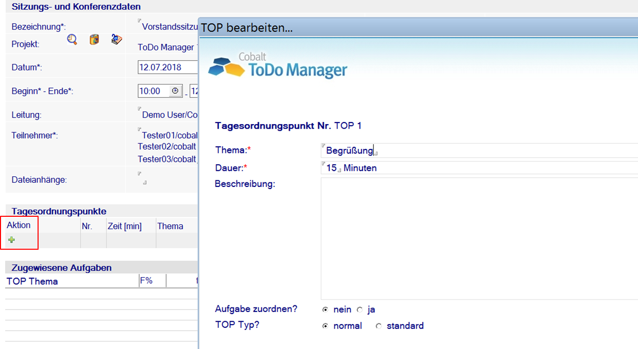
Task: Add agenda item with green plus icon
Action: click(11, 240)
